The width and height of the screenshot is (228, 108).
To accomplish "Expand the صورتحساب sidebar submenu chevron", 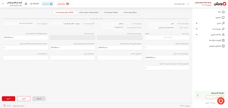I will pos(197,29).
